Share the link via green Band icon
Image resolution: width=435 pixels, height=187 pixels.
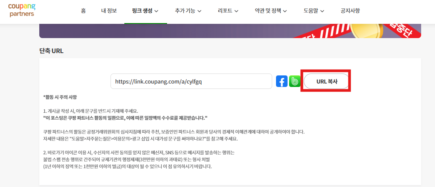(294, 81)
